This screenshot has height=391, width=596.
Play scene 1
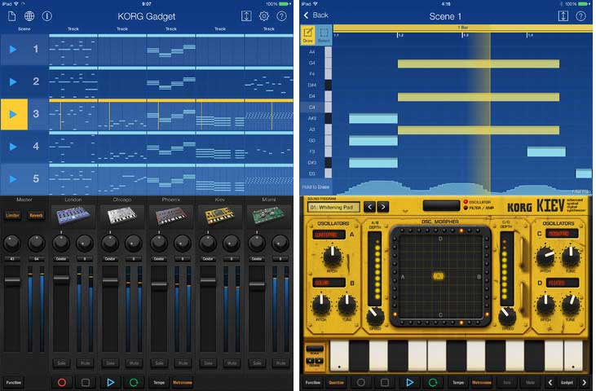point(13,49)
